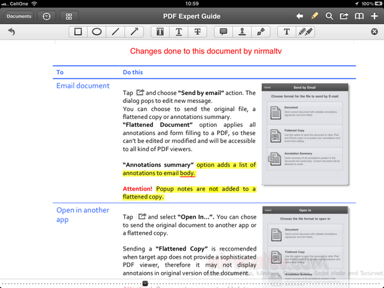
Task: Open the page thumbnails grid view
Action: coord(69,17)
